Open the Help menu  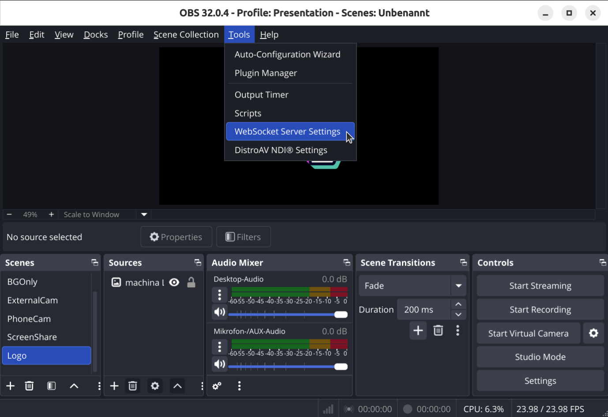269,34
